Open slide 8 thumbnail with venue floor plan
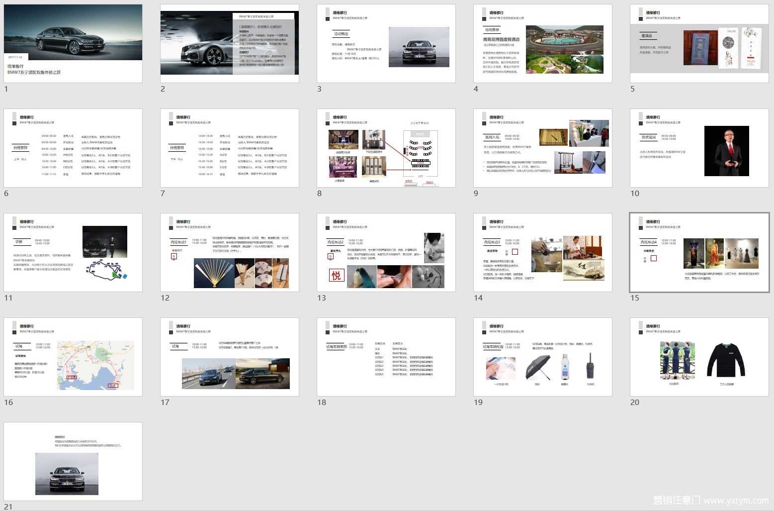 click(x=386, y=148)
